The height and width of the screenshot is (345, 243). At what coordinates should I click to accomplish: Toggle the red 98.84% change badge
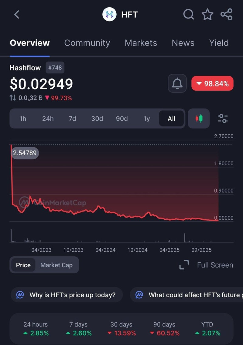pos(212,83)
